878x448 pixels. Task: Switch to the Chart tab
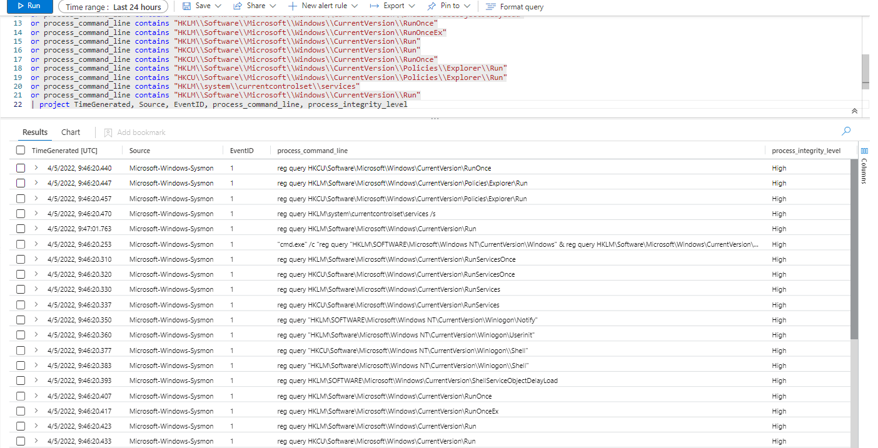click(x=71, y=132)
